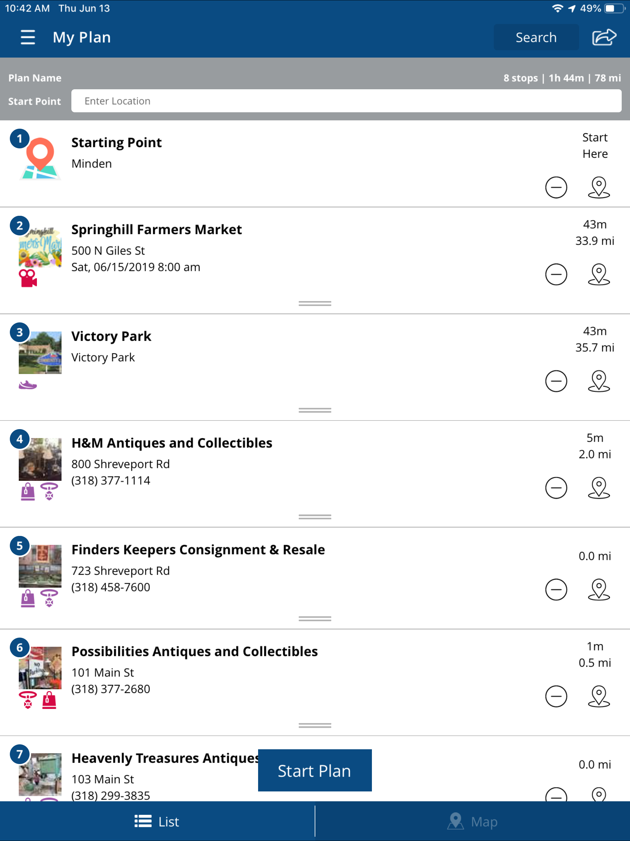Remove Possibilities Antiques and Collectibles stop
The width and height of the screenshot is (630, 841).
click(x=556, y=697)
